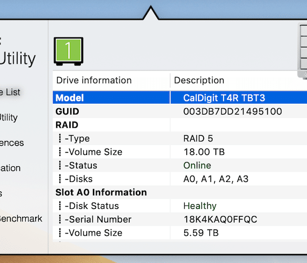307x263 pixels.
Task: Select the RAID -Type row
Action: 179,138
